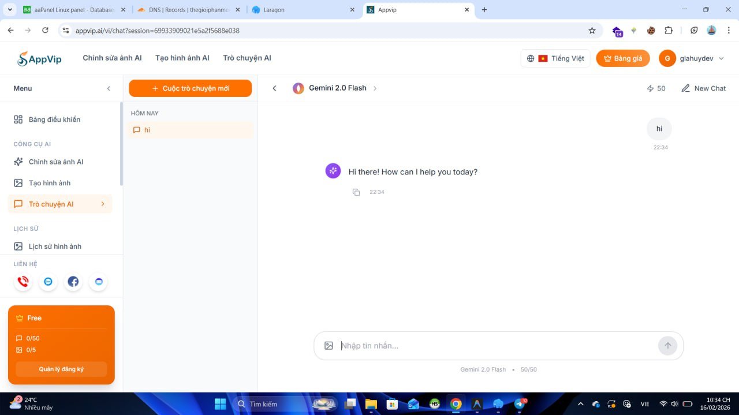Open the Tạo hình ảnh tool
The height and width of the screenshot is (415, 739).
click(x=48, y=183)
